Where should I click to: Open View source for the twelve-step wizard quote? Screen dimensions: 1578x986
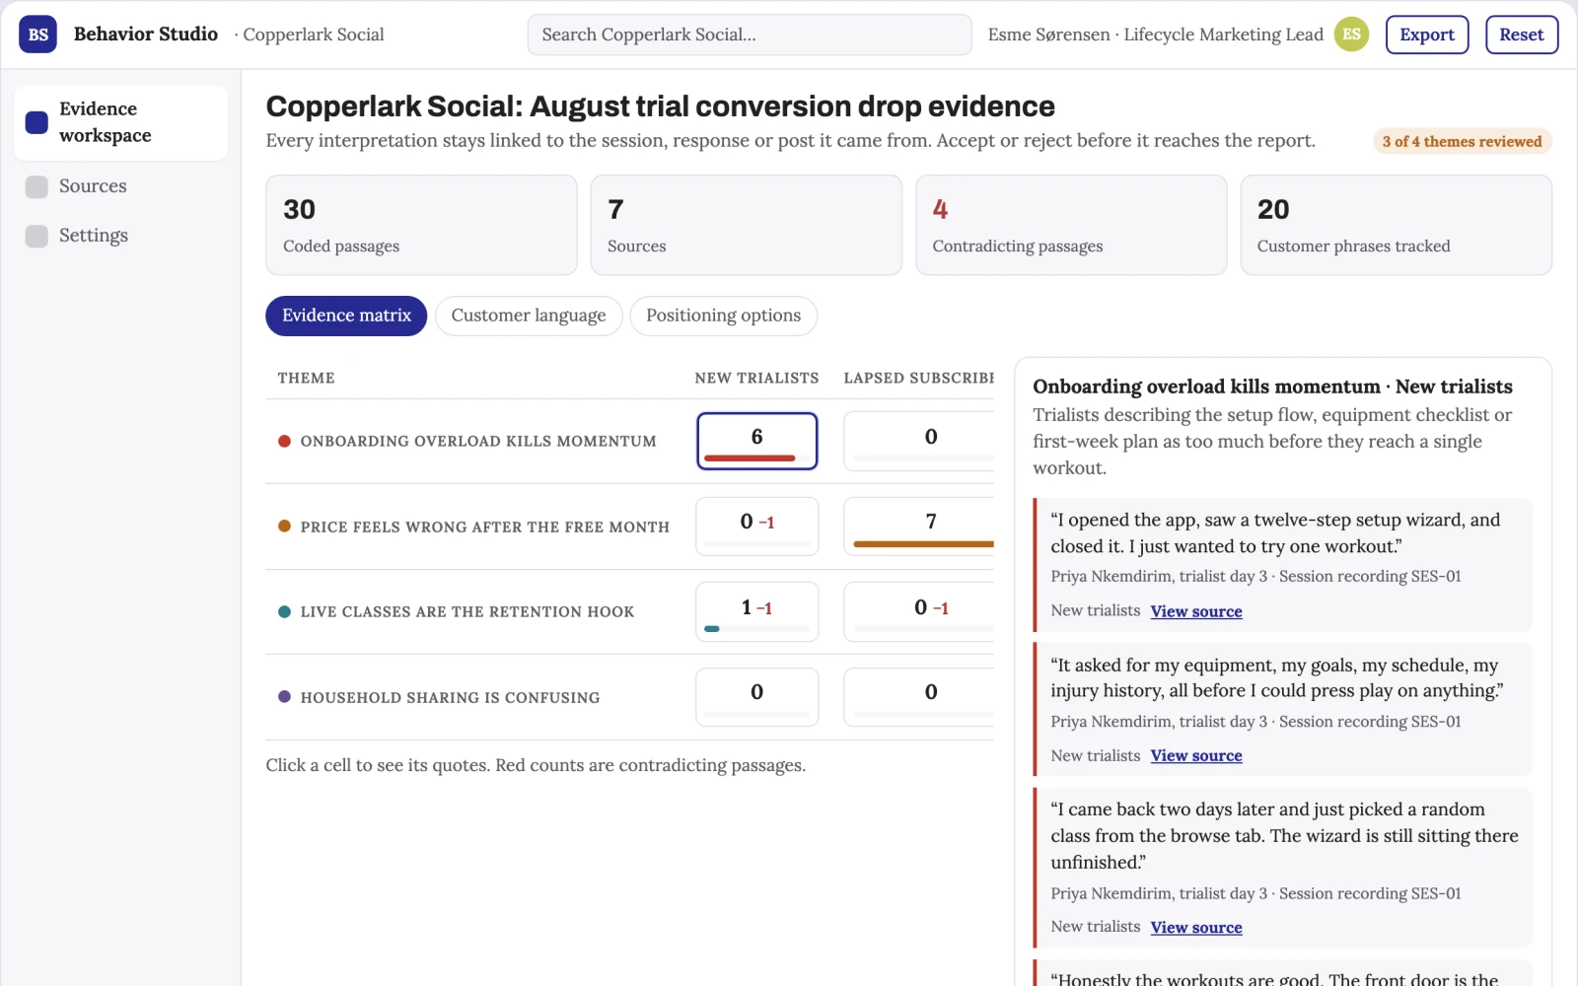click(x=1196, y=611)
